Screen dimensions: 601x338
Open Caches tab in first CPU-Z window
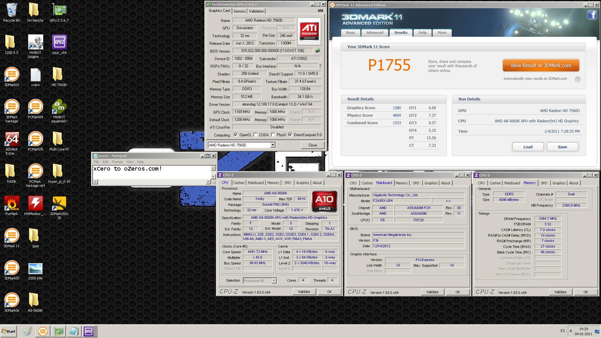[239, 183]
